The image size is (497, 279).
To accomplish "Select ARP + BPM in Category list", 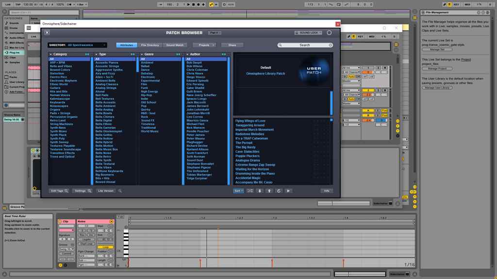I will (x=57, y=62).
